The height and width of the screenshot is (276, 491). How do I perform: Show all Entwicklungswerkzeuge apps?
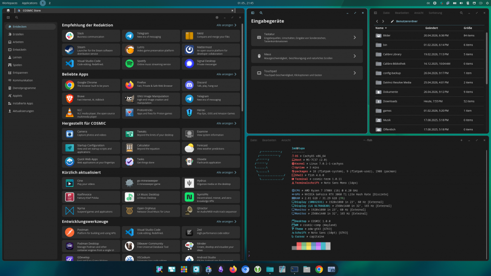click(x=226, y=221)
